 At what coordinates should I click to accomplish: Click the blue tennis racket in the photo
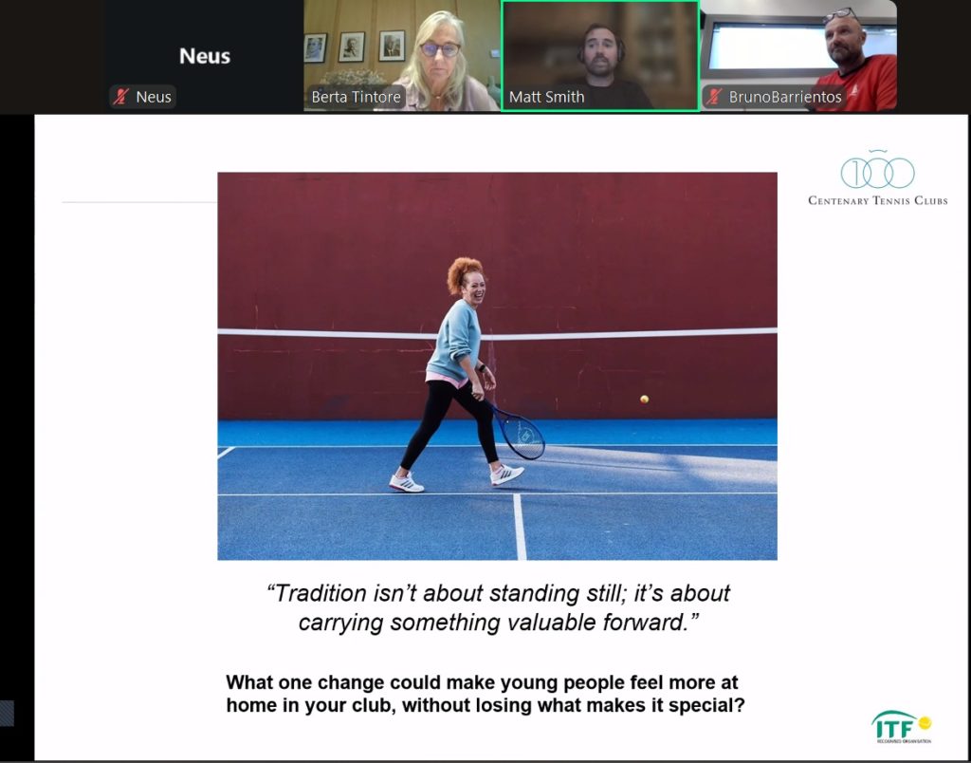[520, 433]
